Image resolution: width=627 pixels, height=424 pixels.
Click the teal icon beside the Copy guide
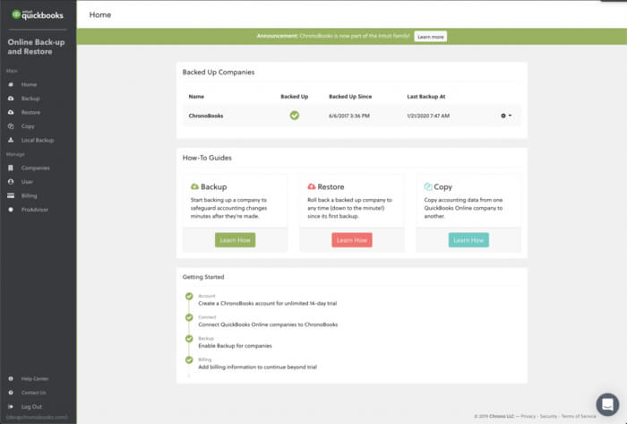[428, 186]
